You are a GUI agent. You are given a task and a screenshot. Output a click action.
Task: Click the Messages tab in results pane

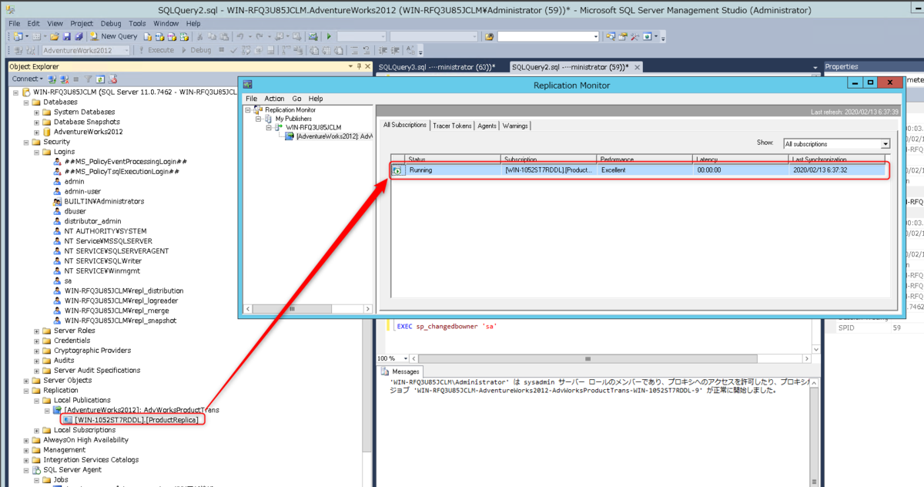coord(402,371)
